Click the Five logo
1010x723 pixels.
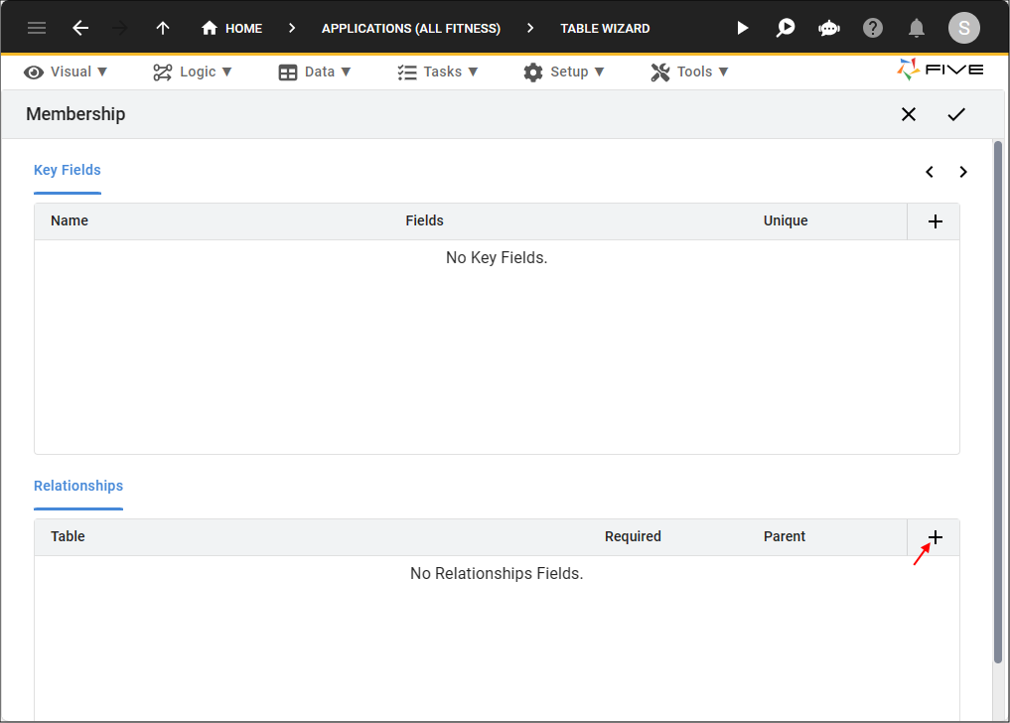click(939, 70)
